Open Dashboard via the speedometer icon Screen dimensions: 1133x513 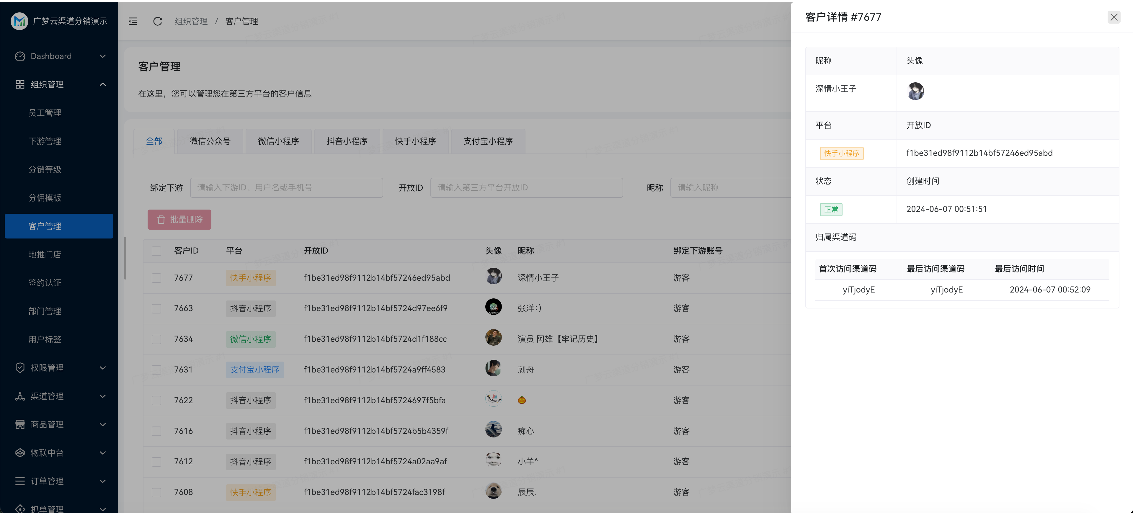click(x=20, y=56)
